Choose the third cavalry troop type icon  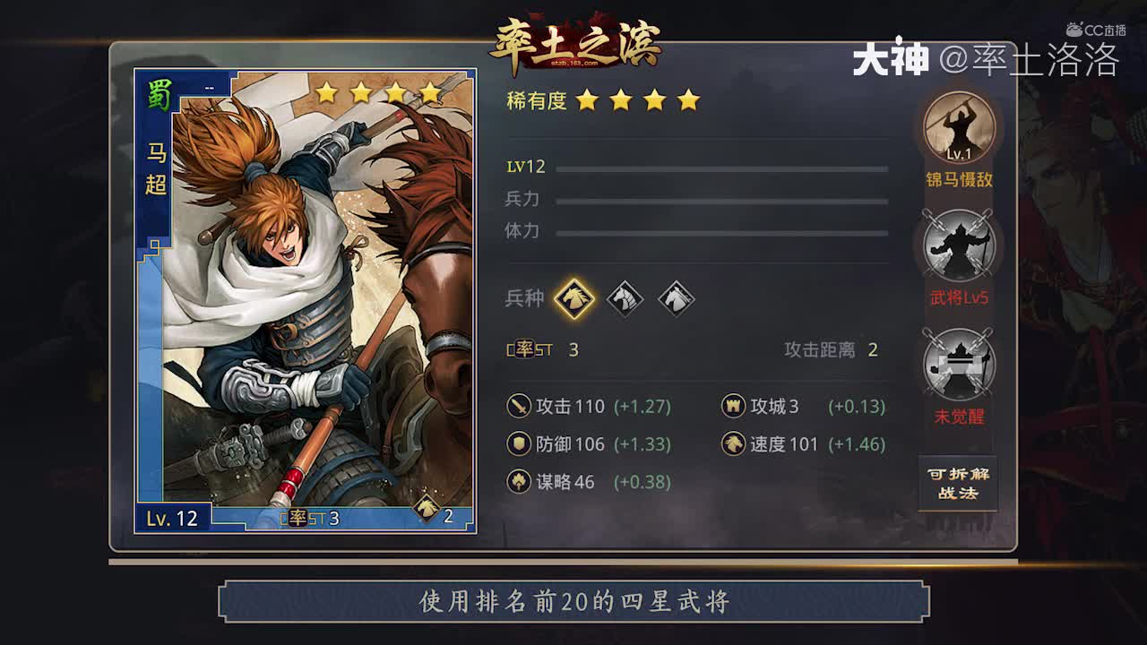[x=677, y=298]
